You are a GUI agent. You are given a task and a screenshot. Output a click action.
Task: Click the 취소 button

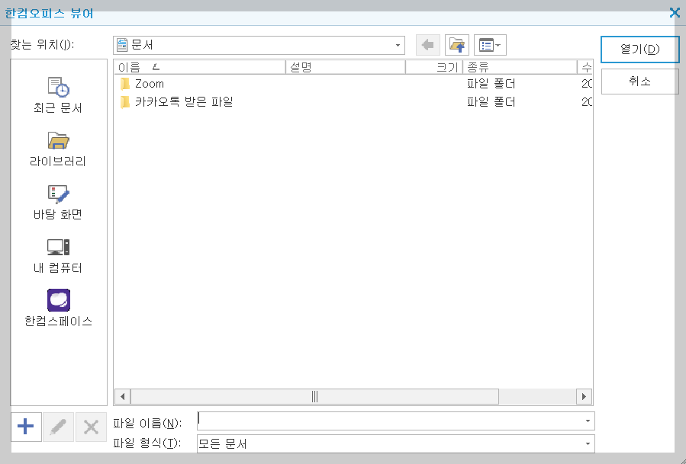click(x=639, y=82)
